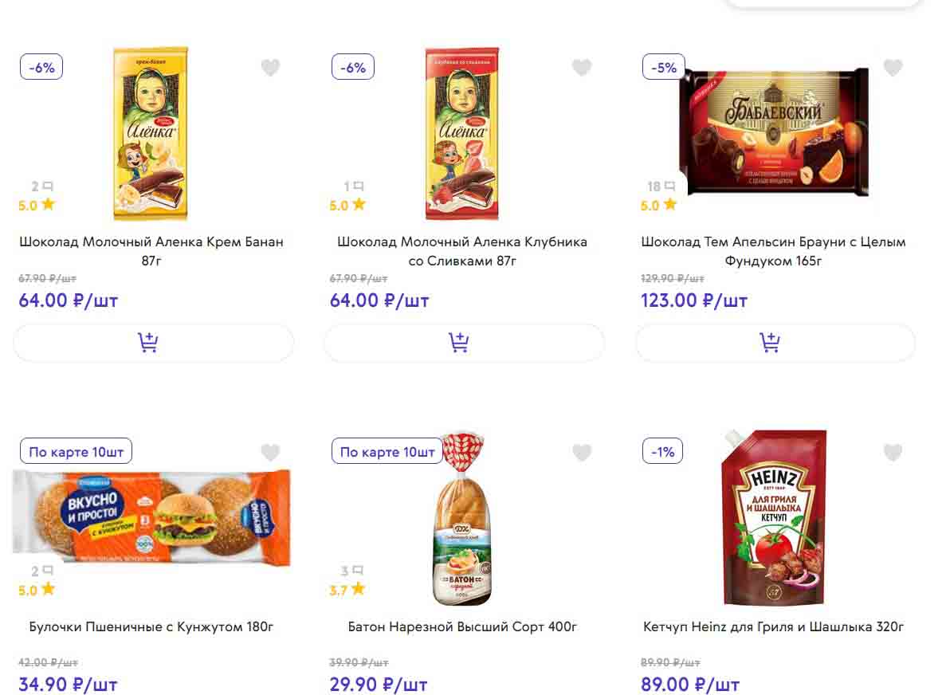Add Булочки с Кунжутом to favorites
942x695 pixels.
(271, 453)
